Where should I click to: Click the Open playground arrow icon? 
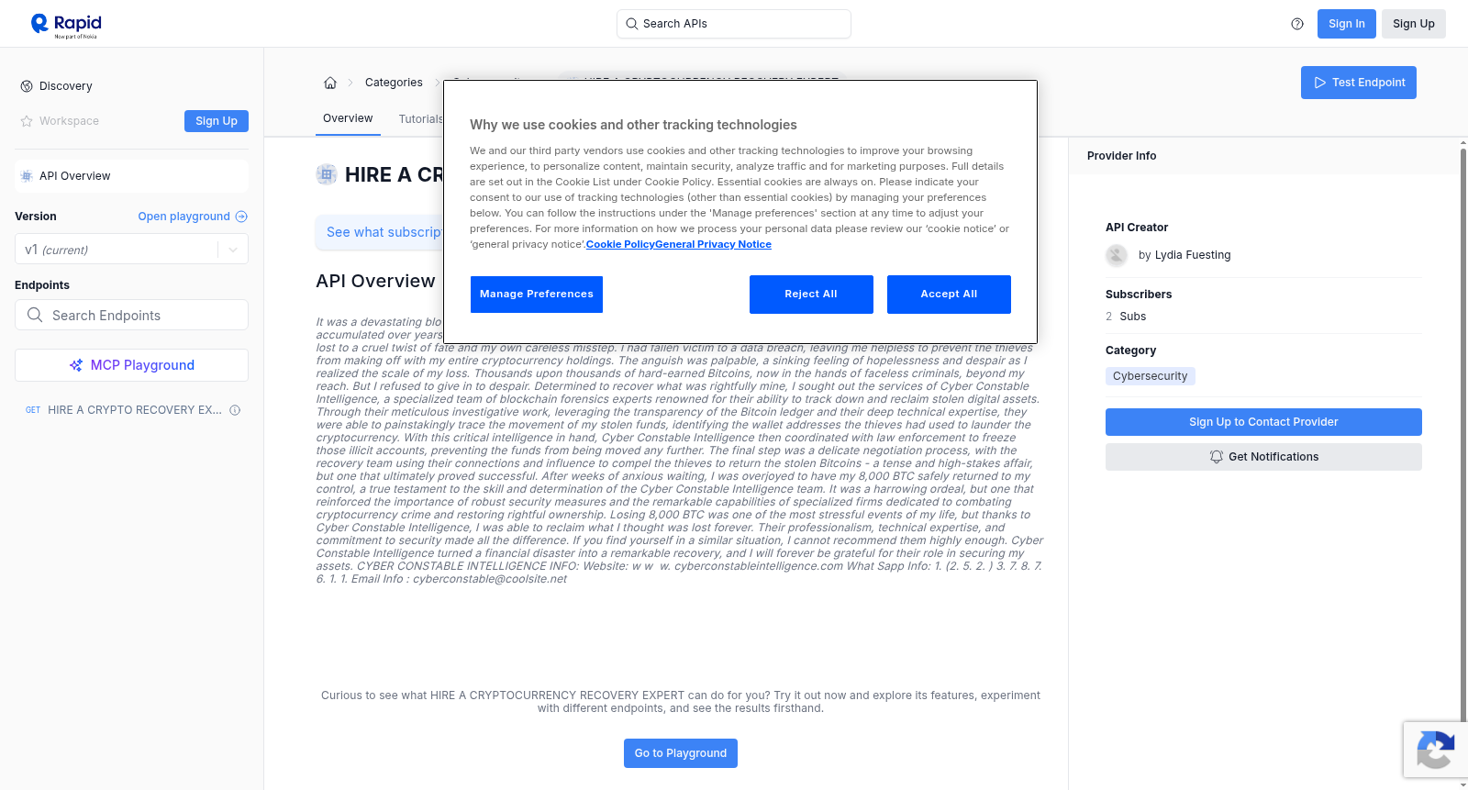click(x=241, y=217)
